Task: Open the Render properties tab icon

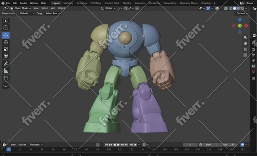Action: coord(253,49)
